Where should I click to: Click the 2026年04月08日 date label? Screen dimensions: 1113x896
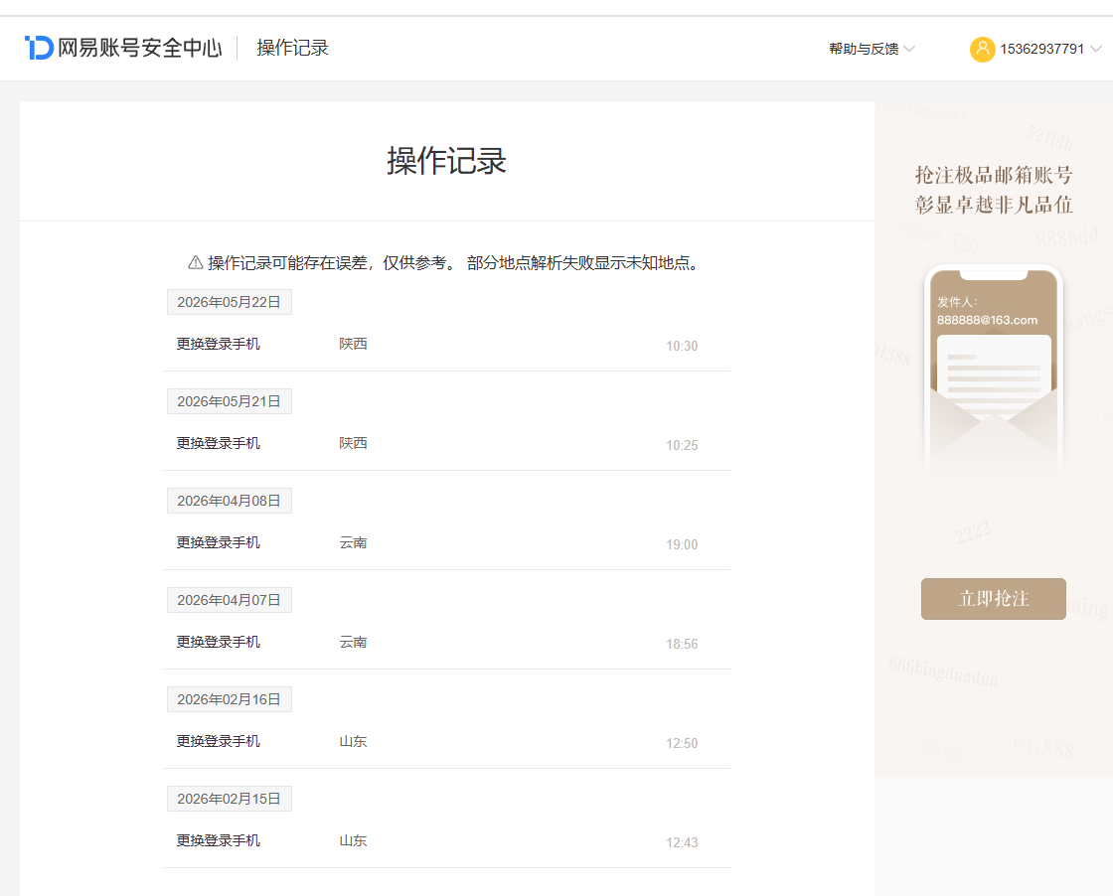click(230, 501)
